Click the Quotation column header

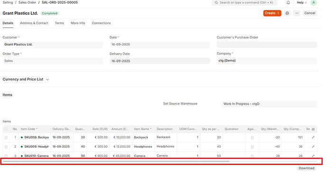[x=234, y=129]
